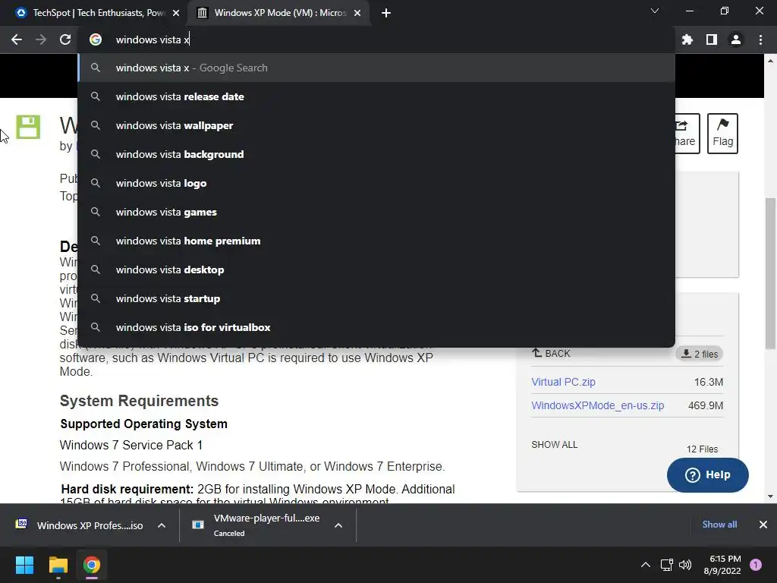Viewport: 777px width, 583px height.
Task: Open the Help chat button
Action: point(708,475)
